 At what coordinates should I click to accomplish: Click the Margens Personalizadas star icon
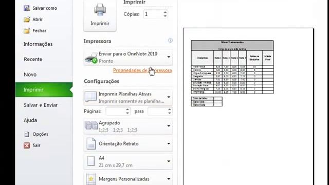(91, 179)
